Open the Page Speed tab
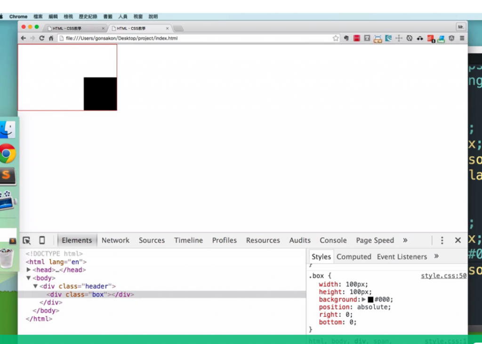Screen dimensions: 482x344 click(x=375, y=240)
